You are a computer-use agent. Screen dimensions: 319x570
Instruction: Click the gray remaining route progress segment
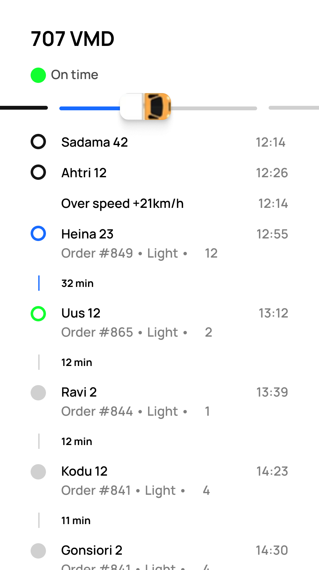pyautogui.click(x=214, y=108)
